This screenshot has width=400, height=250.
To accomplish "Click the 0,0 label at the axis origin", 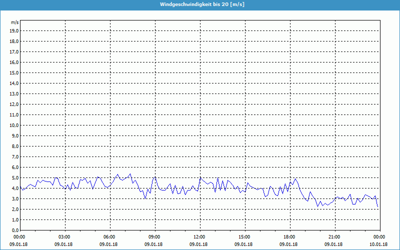I will point(15,230).
